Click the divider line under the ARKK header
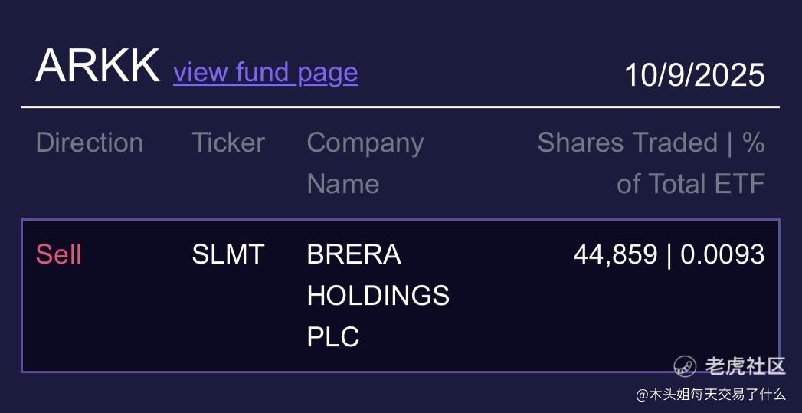The width and height of the screenshot is (802, 413). pos(400,107)
